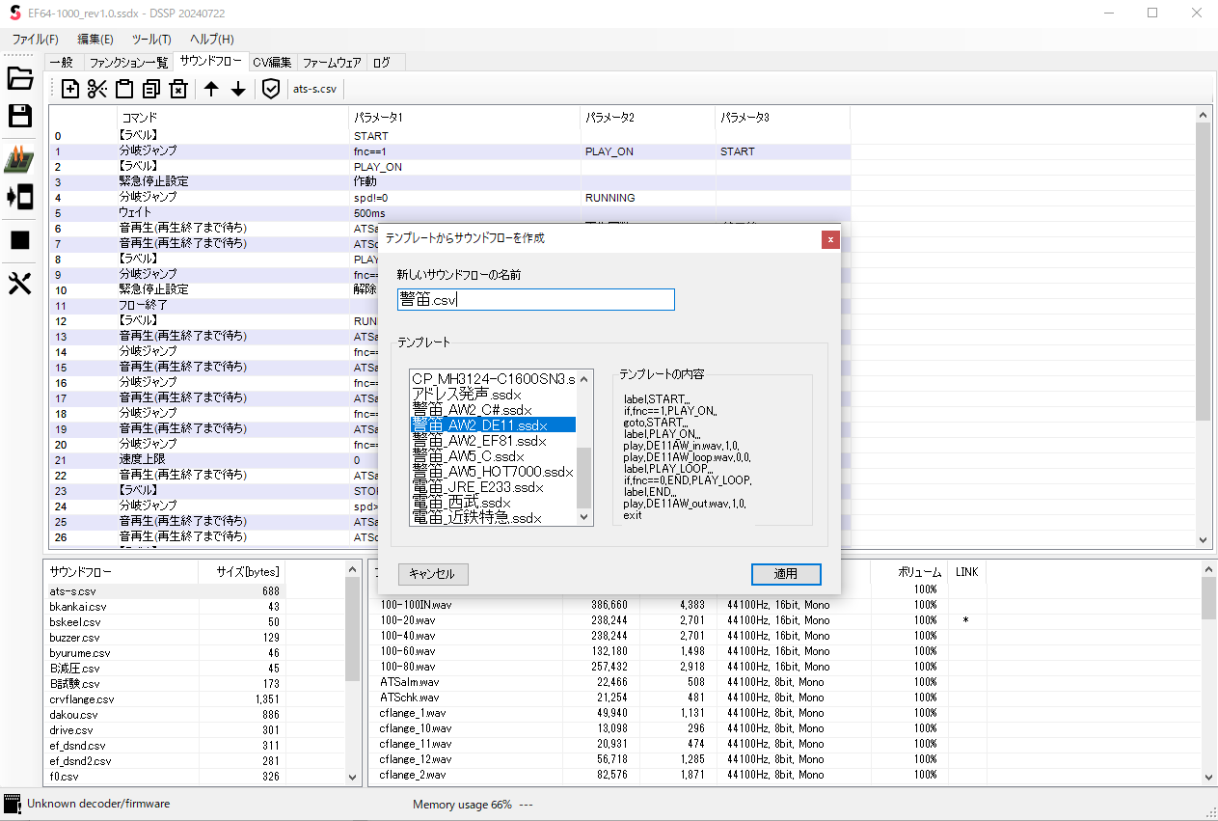The width and height of the screenshot is (1218, 821).
Task: Click the circuit board decoder write icon
Action: 20,160
